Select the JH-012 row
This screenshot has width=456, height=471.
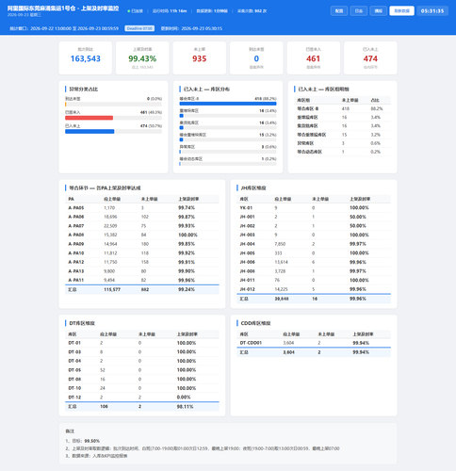tap(314, 289)
